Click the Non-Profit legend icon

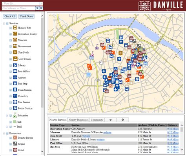(15, 52)
